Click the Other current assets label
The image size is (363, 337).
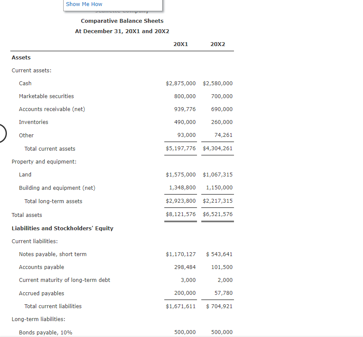pyautogui.click(x=26, y=135)
